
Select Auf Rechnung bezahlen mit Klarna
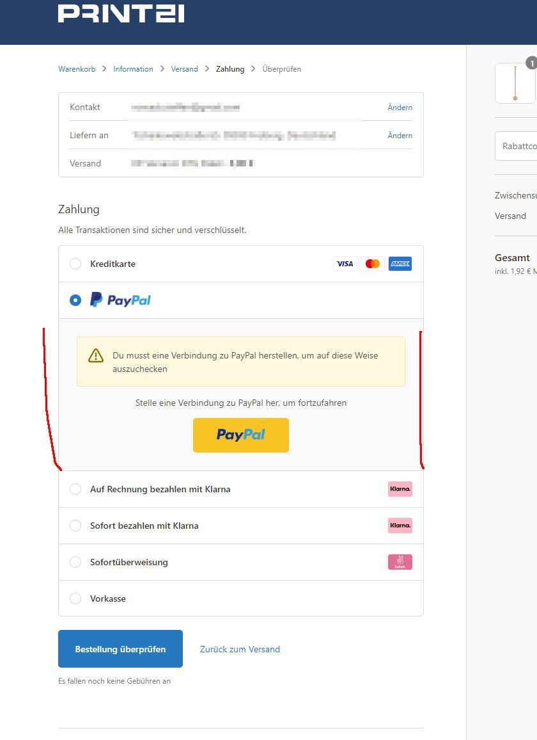point(75,489)
